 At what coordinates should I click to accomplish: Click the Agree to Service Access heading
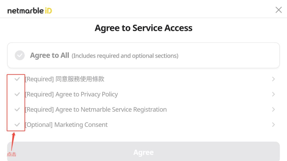pos(143,28)
